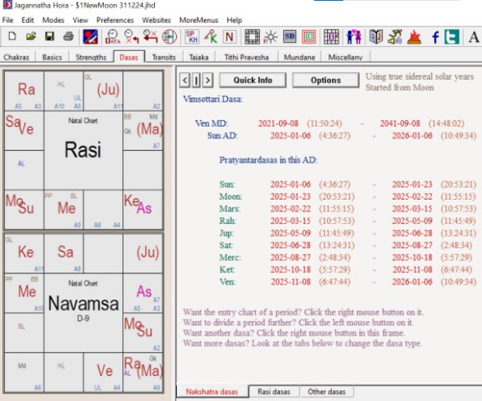
Task: Open the Help menu
Action: pyautogui.click(x=234, y=20)
